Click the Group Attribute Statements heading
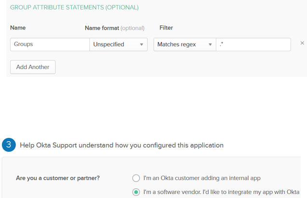This screenshot has width=307, height=198. pos(74,8)
